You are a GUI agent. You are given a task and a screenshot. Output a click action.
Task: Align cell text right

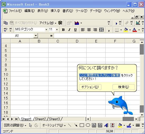pyautogui.click(x=95, y=30)
